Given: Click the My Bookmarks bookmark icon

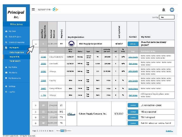Looking at the screenshot, I should coord(6,78).
